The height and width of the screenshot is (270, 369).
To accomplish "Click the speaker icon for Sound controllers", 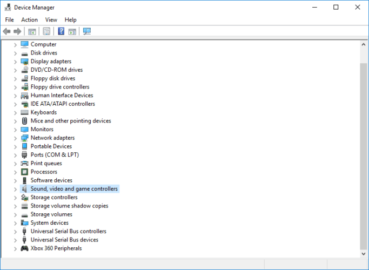I will click(24, 188).
